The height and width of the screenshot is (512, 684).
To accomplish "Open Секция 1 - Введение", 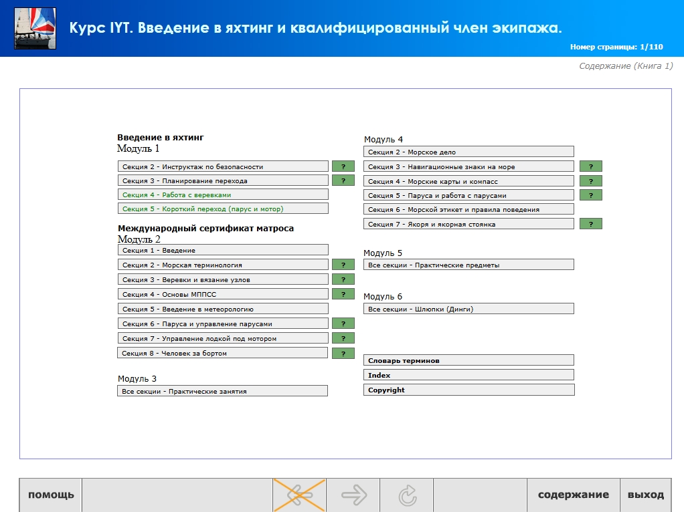I will click(x=223, y=250).
